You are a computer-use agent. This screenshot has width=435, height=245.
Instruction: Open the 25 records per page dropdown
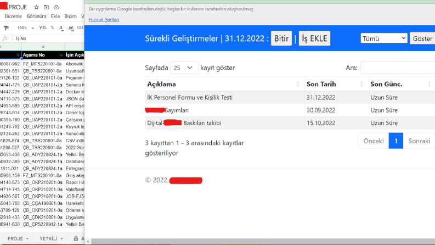pos(184,68)
